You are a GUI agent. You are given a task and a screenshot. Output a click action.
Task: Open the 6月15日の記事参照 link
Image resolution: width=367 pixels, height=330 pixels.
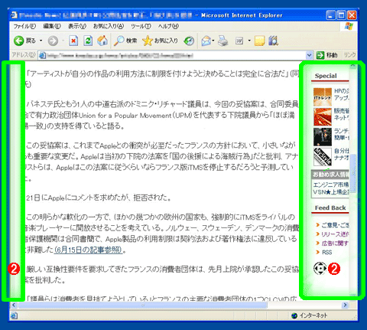[x=89, y=250]
